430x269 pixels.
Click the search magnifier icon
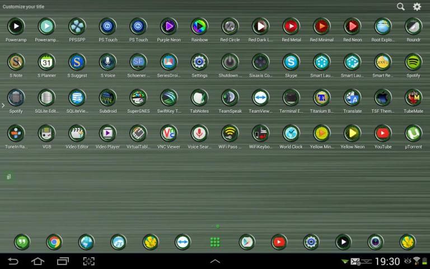tap(401, 7)
